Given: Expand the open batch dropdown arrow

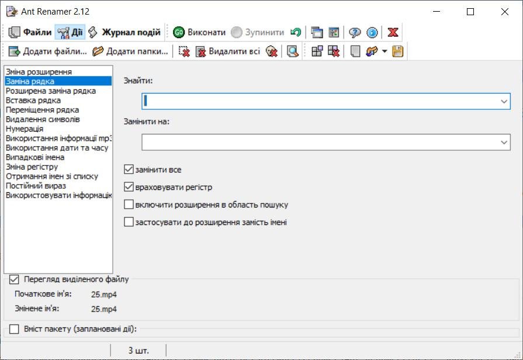Looking at the screenshot, I should 385,51.
